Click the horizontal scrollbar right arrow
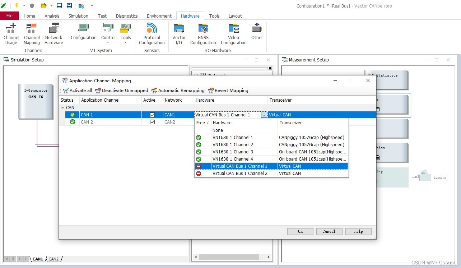Screen dimensions: 461x268 pyautogui.click(x=268, y=257)
